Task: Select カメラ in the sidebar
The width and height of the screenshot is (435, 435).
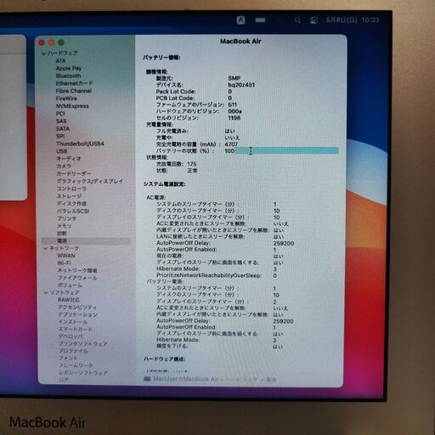Action: (64, 166)
